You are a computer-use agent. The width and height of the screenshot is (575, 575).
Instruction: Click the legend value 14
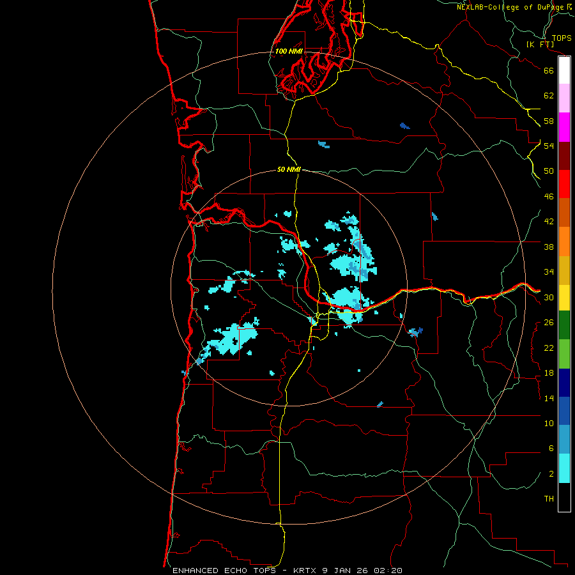tap(549, 398)
